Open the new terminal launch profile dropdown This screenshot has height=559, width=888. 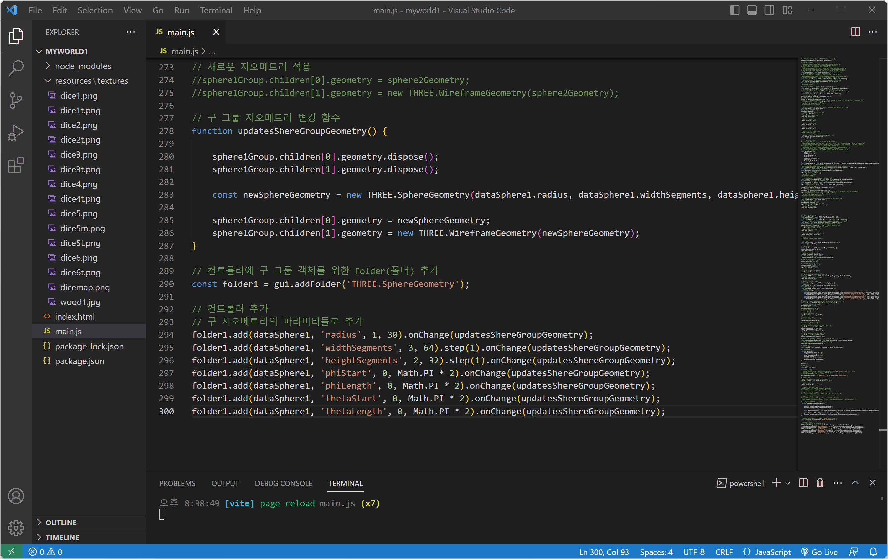click(x=788, y=483)
